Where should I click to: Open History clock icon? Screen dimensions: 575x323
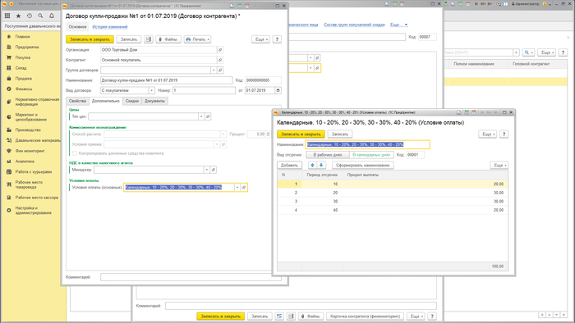30,16
